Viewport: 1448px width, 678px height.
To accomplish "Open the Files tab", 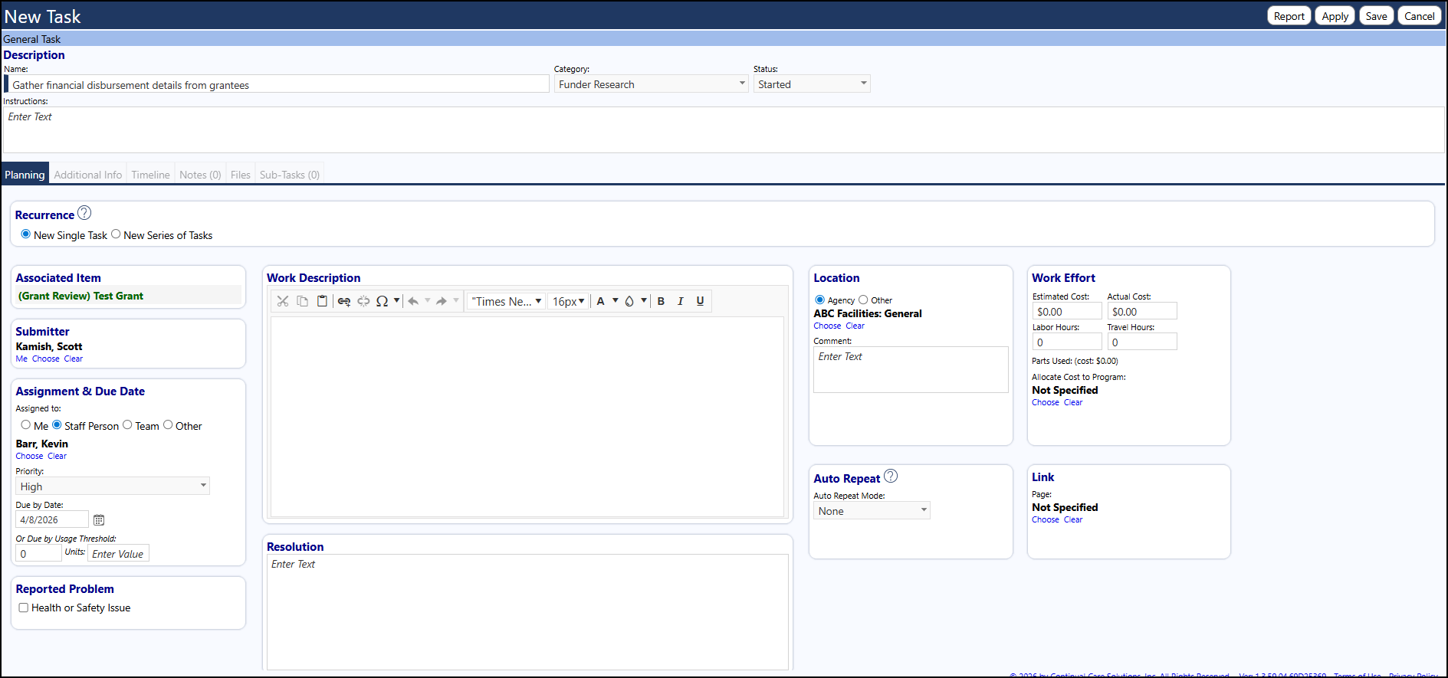I will [241, 175].
